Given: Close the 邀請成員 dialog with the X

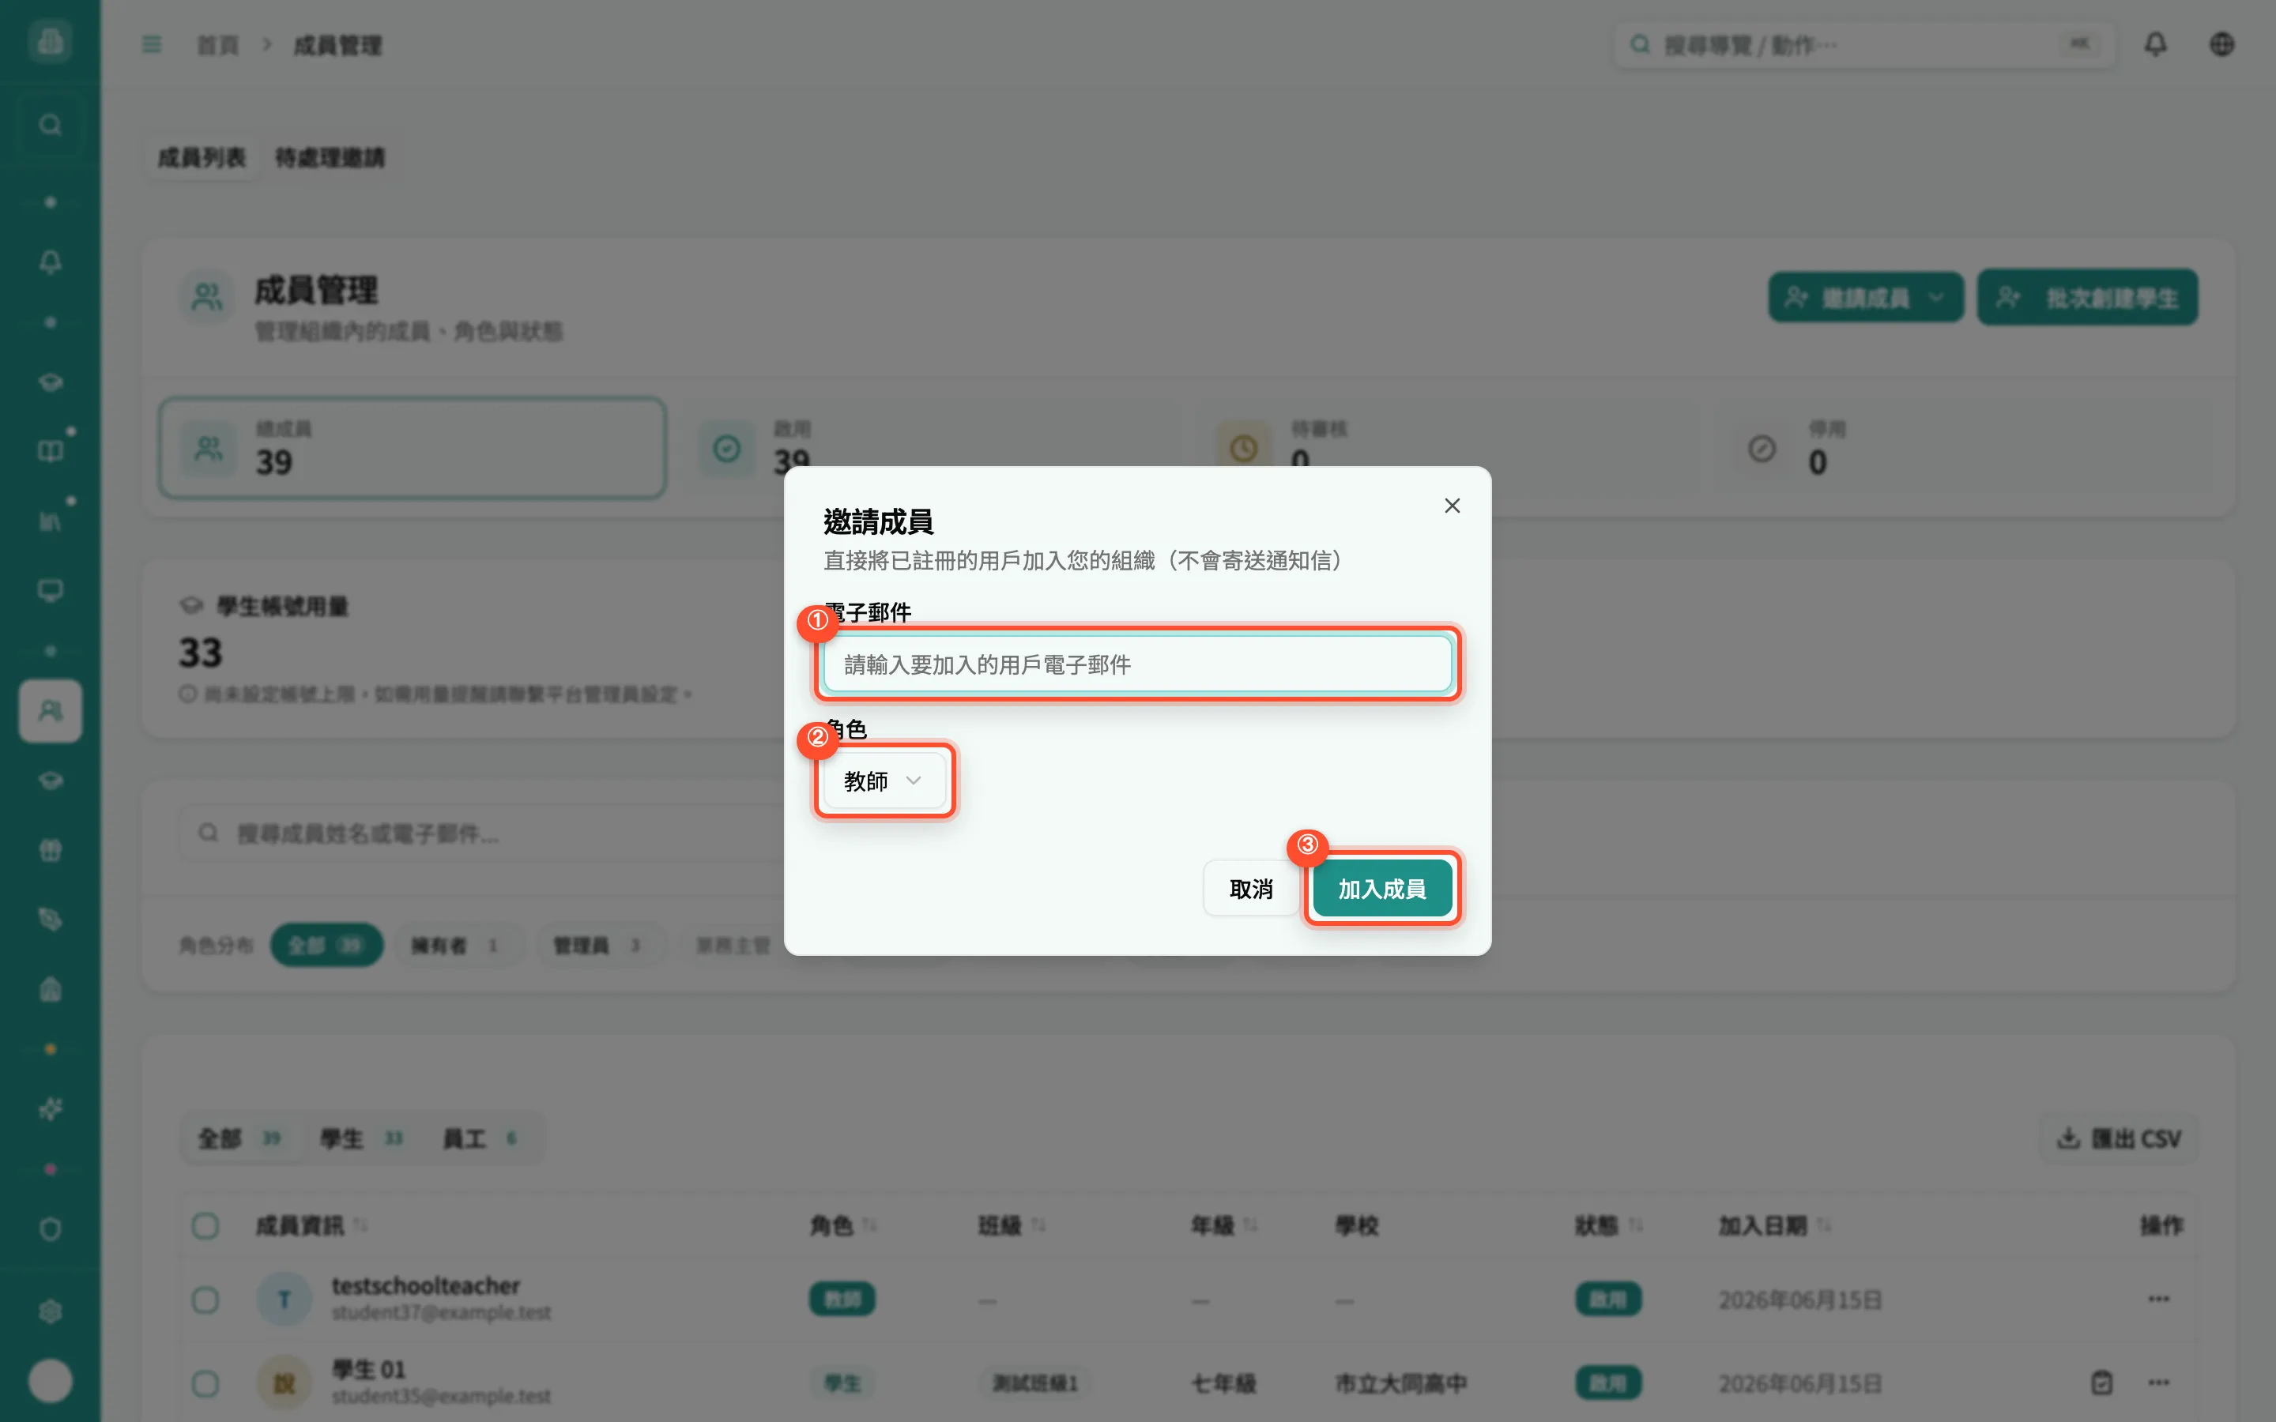Looking at the screenshot, I should click(1452, 506).
